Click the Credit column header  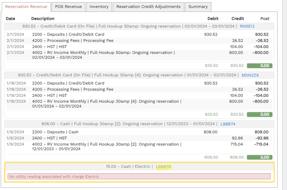pos(237,19)
